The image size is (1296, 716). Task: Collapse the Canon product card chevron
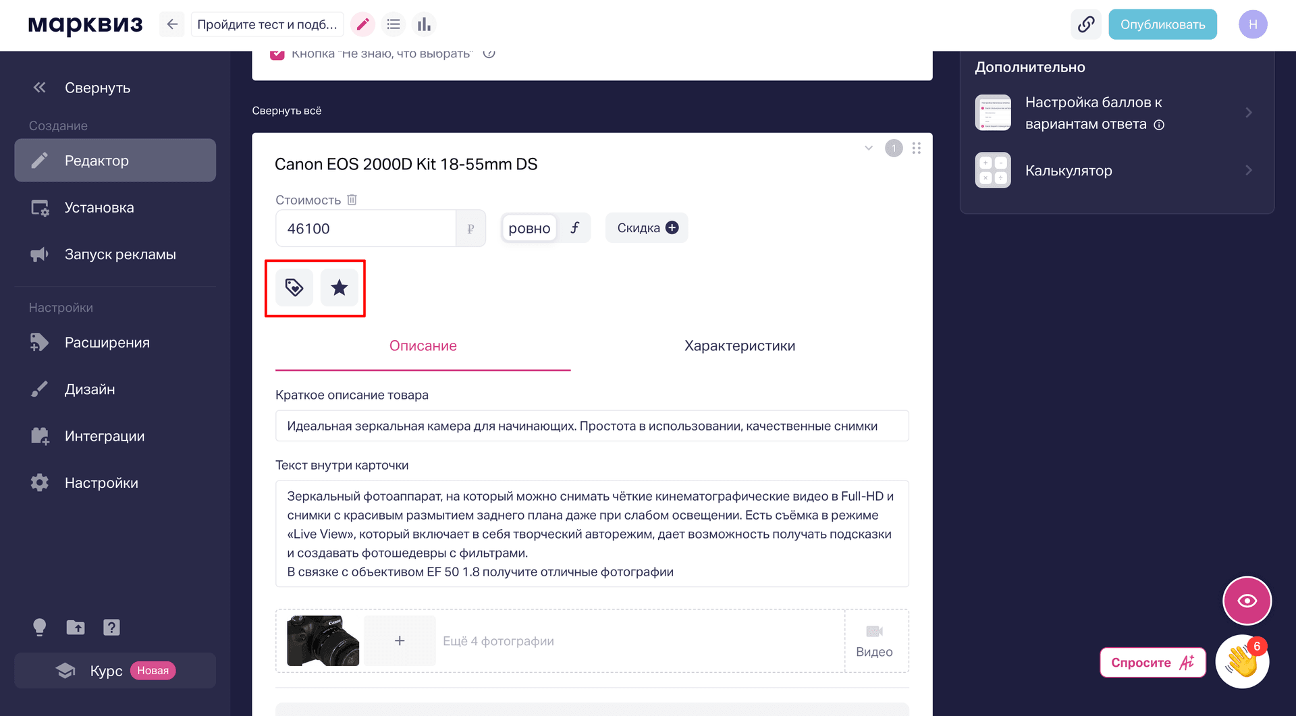(x=869, y=148)
